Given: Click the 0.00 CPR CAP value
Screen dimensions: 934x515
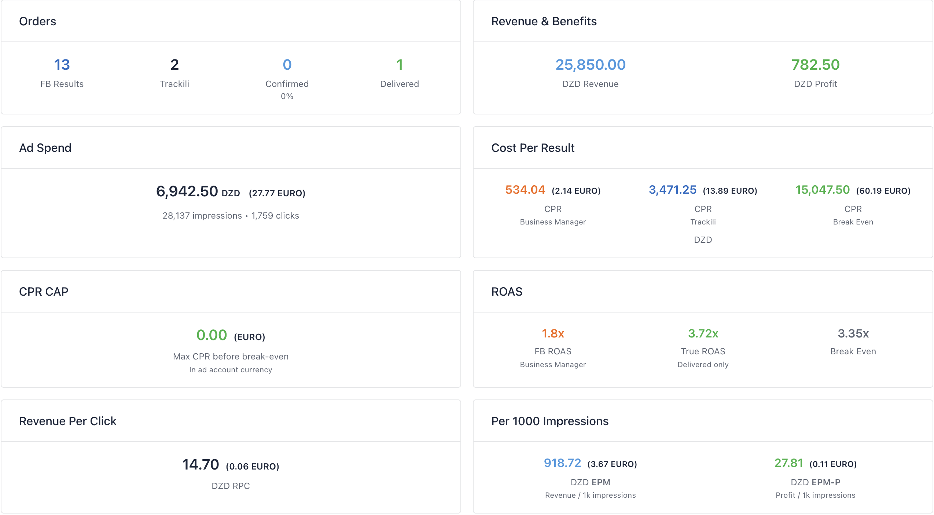Looking at the screenshot, I should click(212, 335).
